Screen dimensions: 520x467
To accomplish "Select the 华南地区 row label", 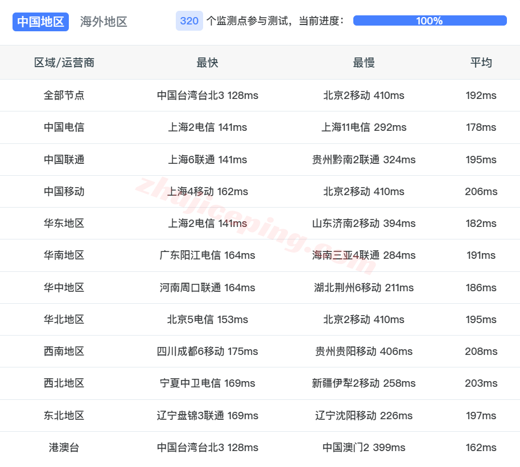I will [64, 255].
